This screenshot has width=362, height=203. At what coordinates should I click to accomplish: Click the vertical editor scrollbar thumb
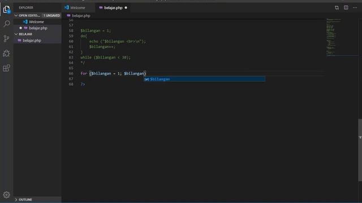[360, 150]
